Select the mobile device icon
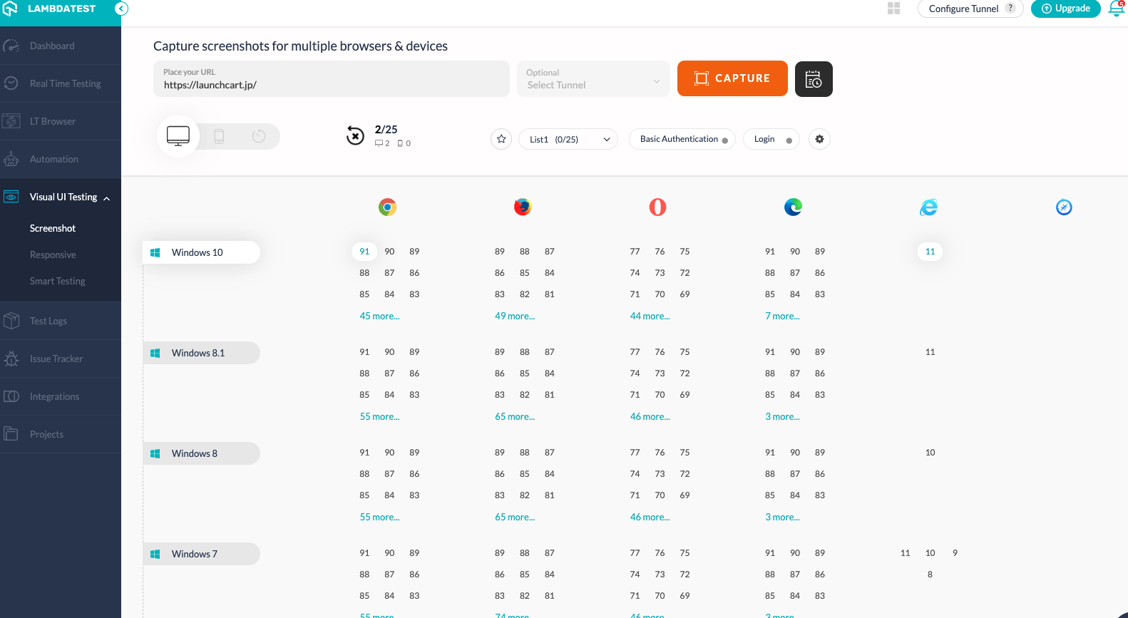1128x618 pixels. coord(219,136)
